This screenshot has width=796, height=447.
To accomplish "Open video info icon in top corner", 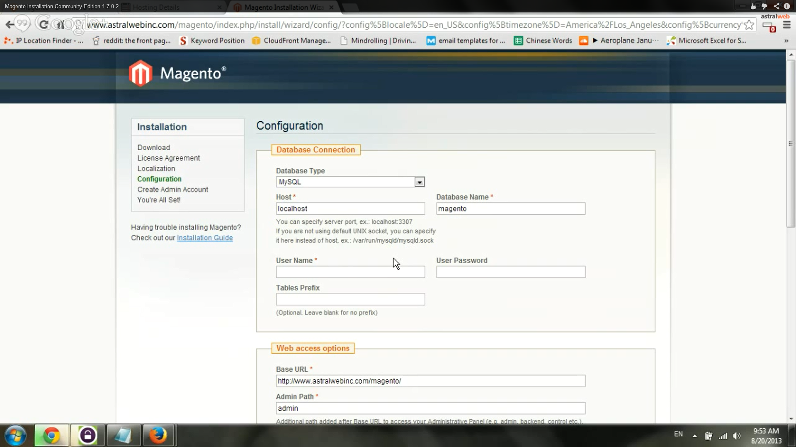I will [787, 6].
